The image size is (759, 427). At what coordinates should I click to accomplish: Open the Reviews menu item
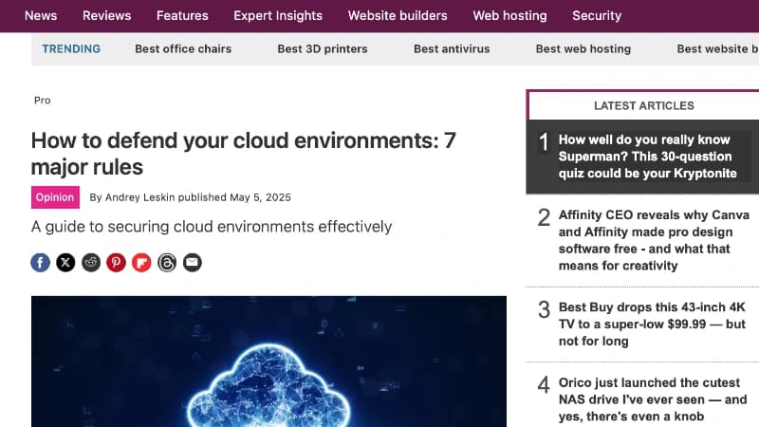click(x=106, y=15)
